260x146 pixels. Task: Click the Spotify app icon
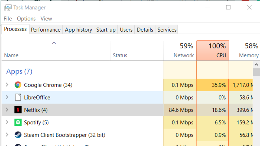pos(18,122)
